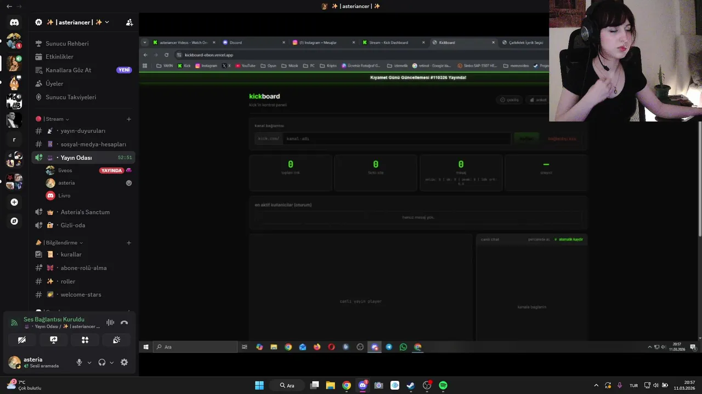Open voice connection signal info
This screenshot has height=394, width=702.
pyautogui.click(x=14, y=323)
